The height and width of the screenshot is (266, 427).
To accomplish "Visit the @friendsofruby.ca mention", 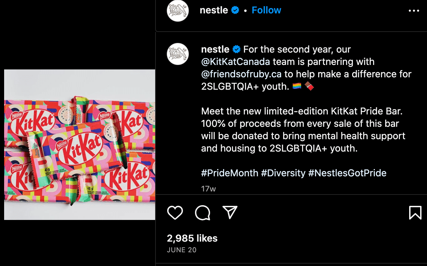I will [241, 74].
